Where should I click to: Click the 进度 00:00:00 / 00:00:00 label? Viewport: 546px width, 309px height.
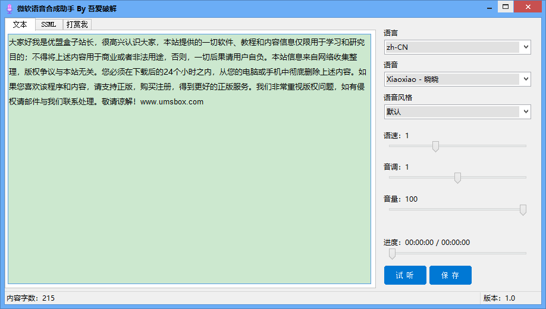[x=426, y=243]
